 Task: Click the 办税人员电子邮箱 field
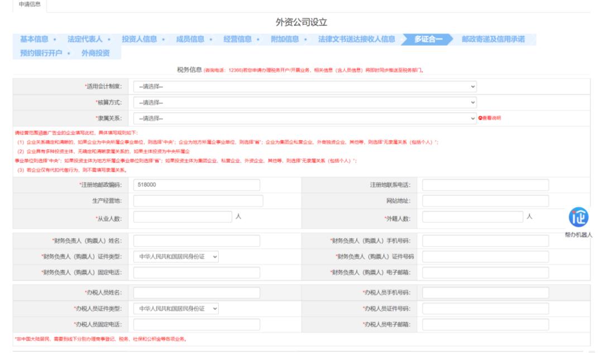tap(485, 325)
